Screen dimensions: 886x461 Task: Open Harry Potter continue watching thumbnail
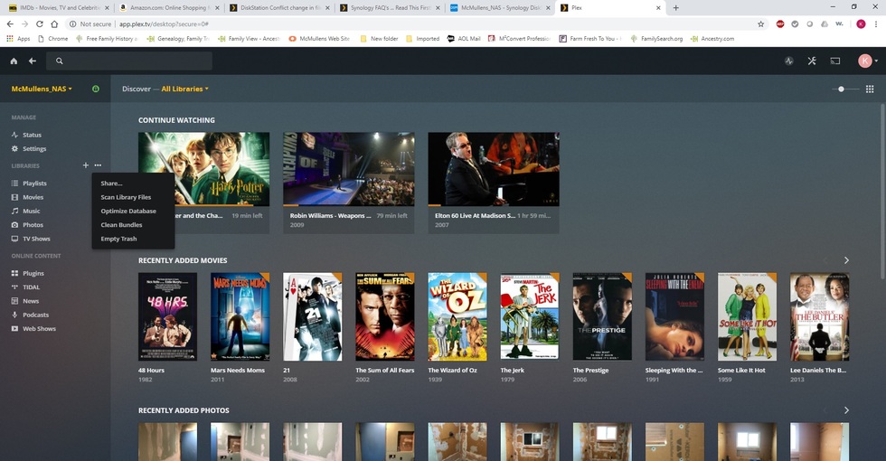204,169
